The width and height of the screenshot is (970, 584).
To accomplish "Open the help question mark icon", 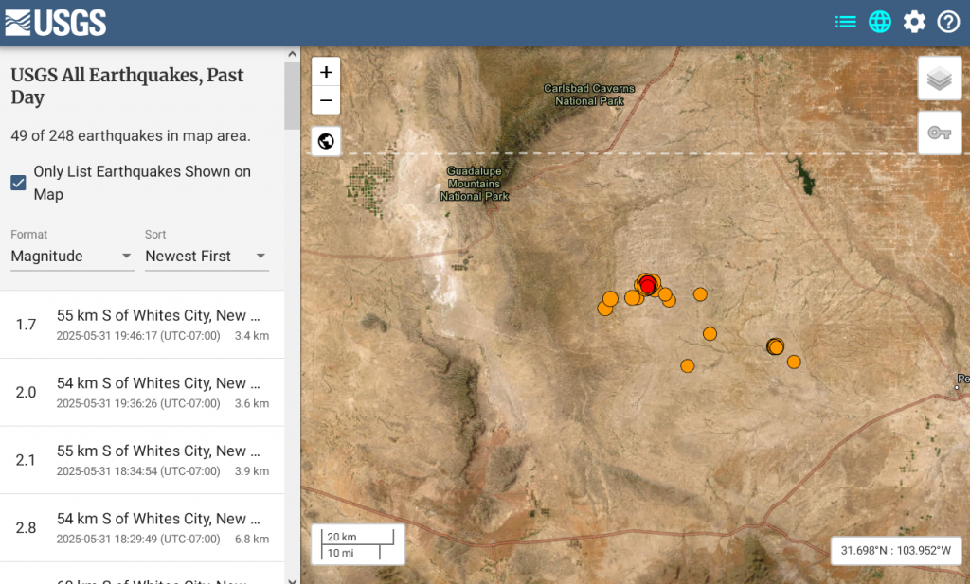I will (948, 23).
